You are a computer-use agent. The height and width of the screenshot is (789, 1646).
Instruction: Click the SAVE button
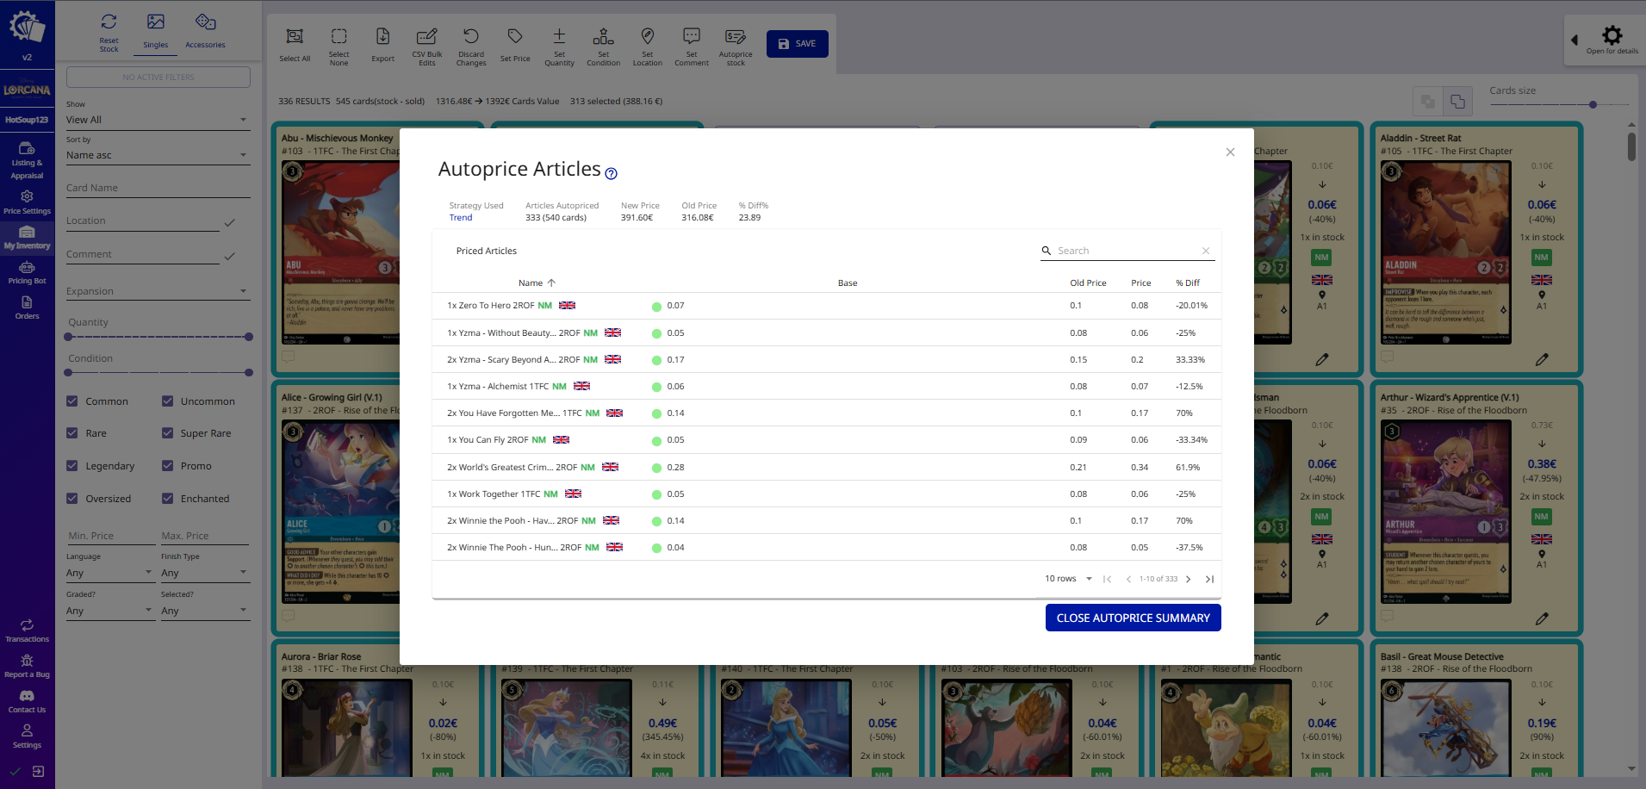[797, 44]
